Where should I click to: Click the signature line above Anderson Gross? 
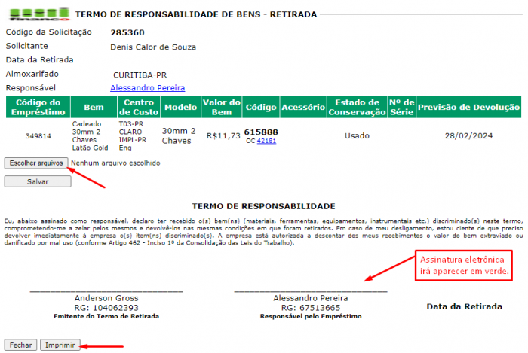click(x=106, y=291)
